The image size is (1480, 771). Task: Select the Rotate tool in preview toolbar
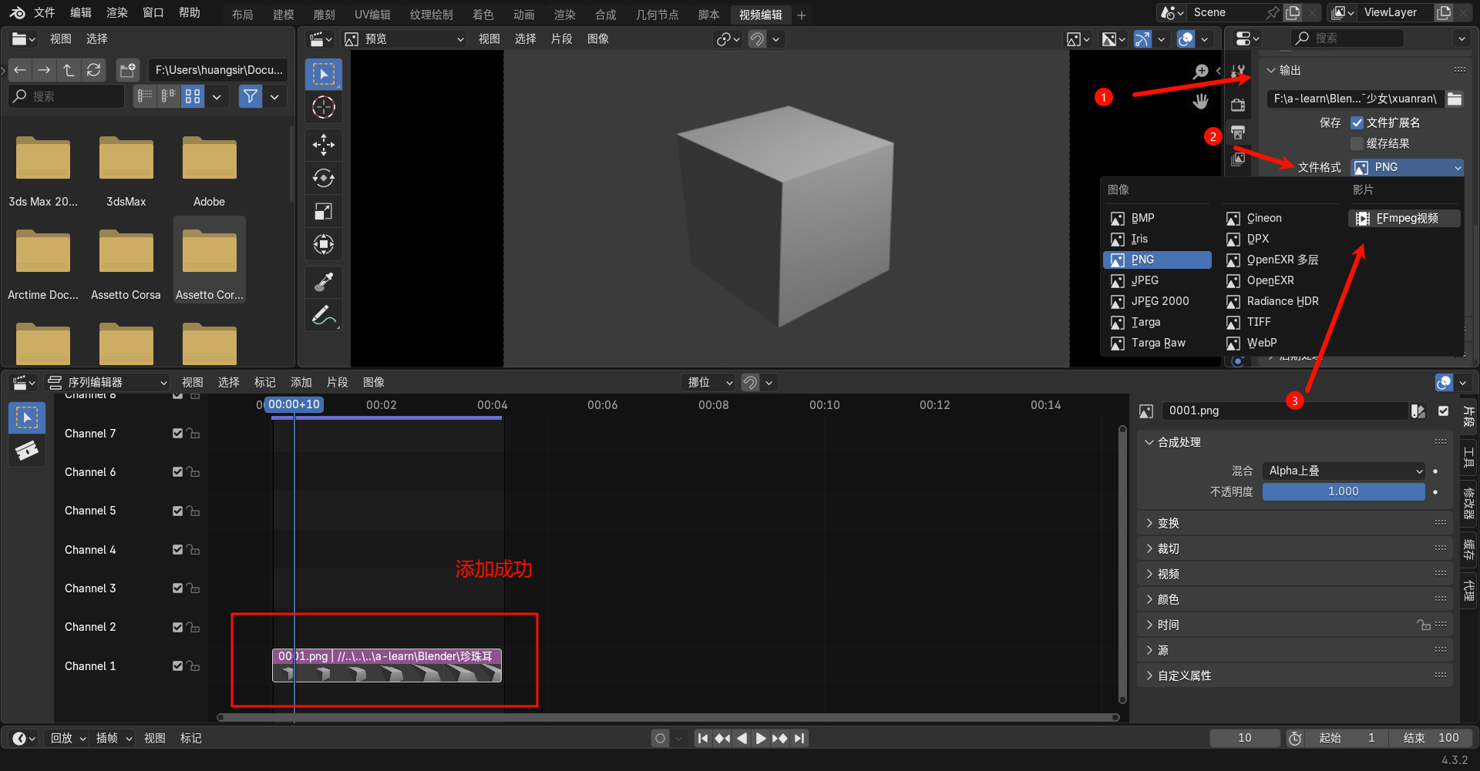coord(323,178)
